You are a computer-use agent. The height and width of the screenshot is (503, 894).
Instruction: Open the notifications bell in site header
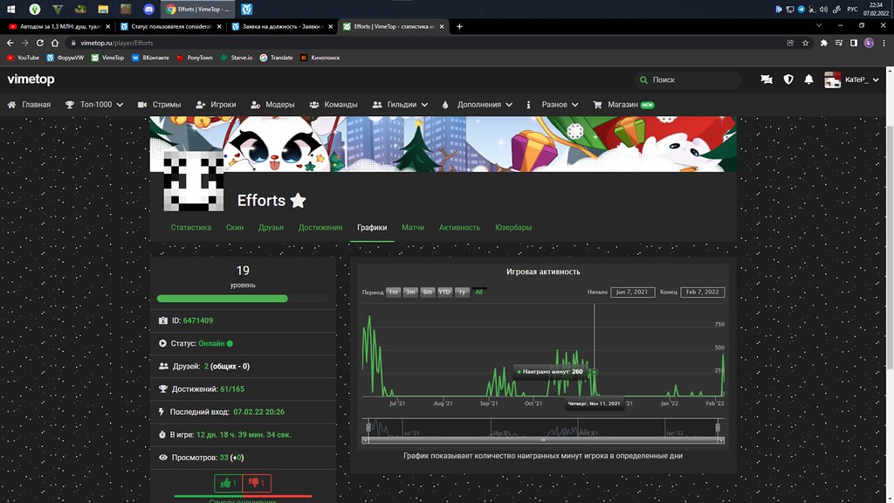(808, 79)
